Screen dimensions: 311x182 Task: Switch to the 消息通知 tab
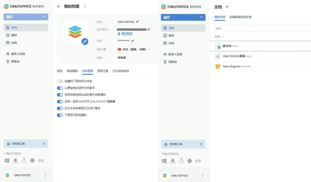coord(72,71)
